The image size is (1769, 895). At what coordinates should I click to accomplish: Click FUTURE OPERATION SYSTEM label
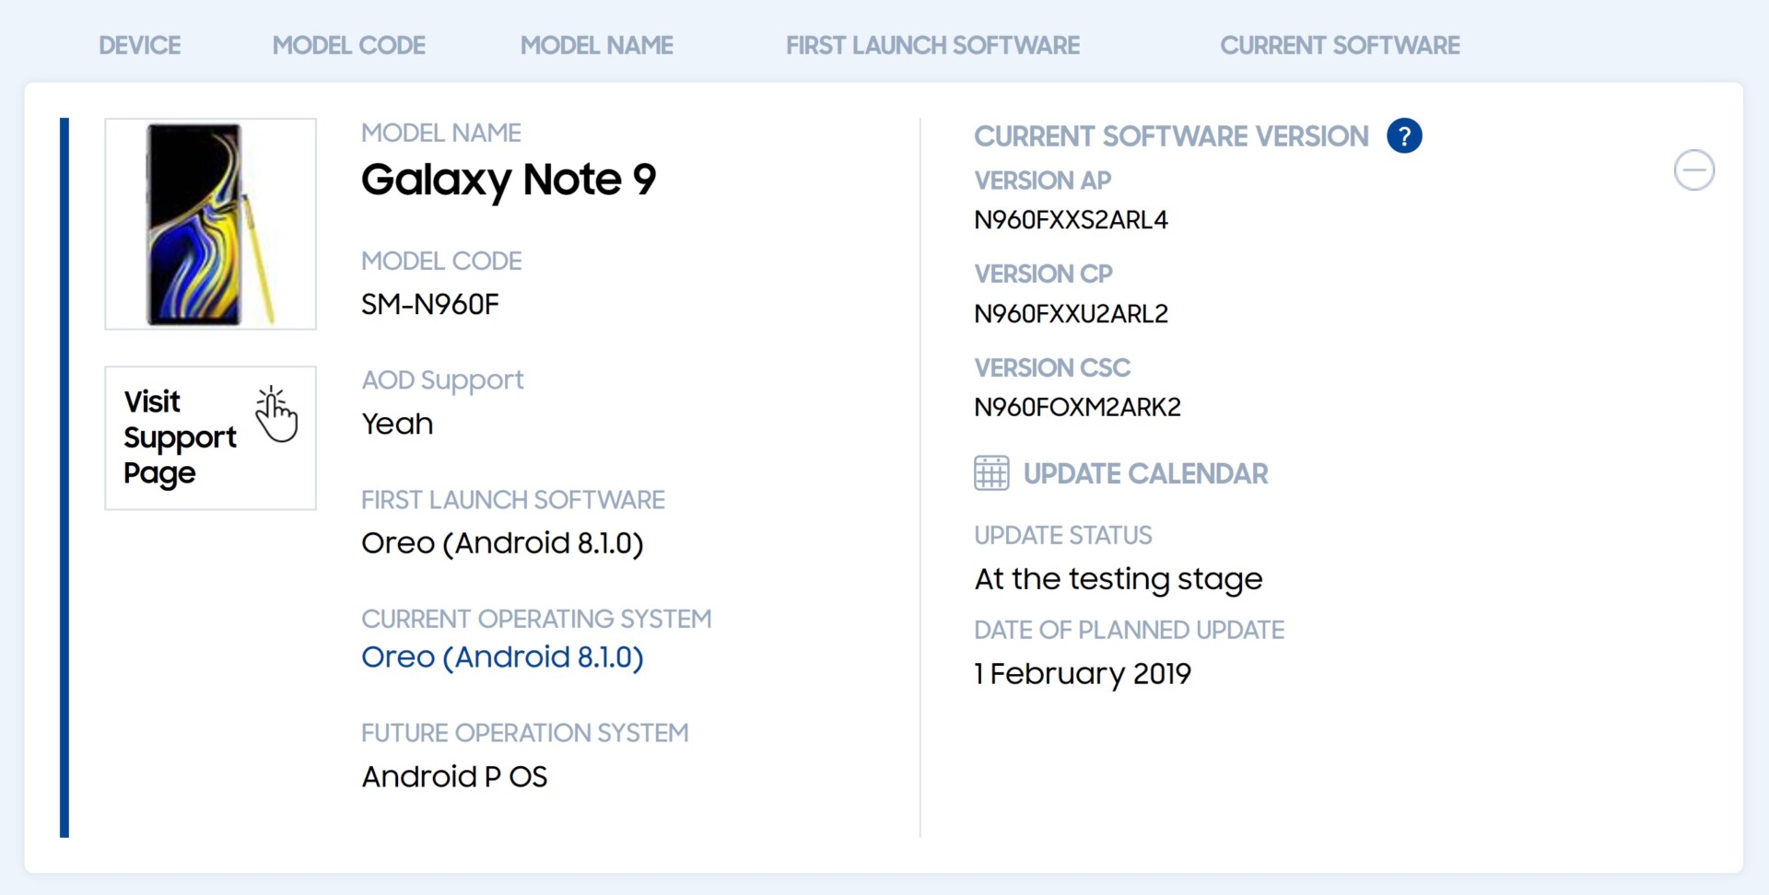pos(524,733)
